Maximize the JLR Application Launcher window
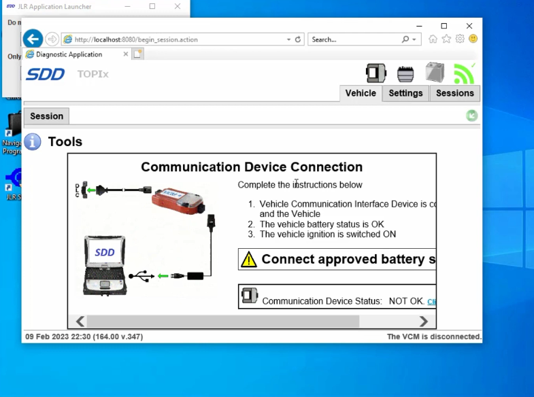The width and height of the screenshot is (534, 397). click(x=152, y=6)
